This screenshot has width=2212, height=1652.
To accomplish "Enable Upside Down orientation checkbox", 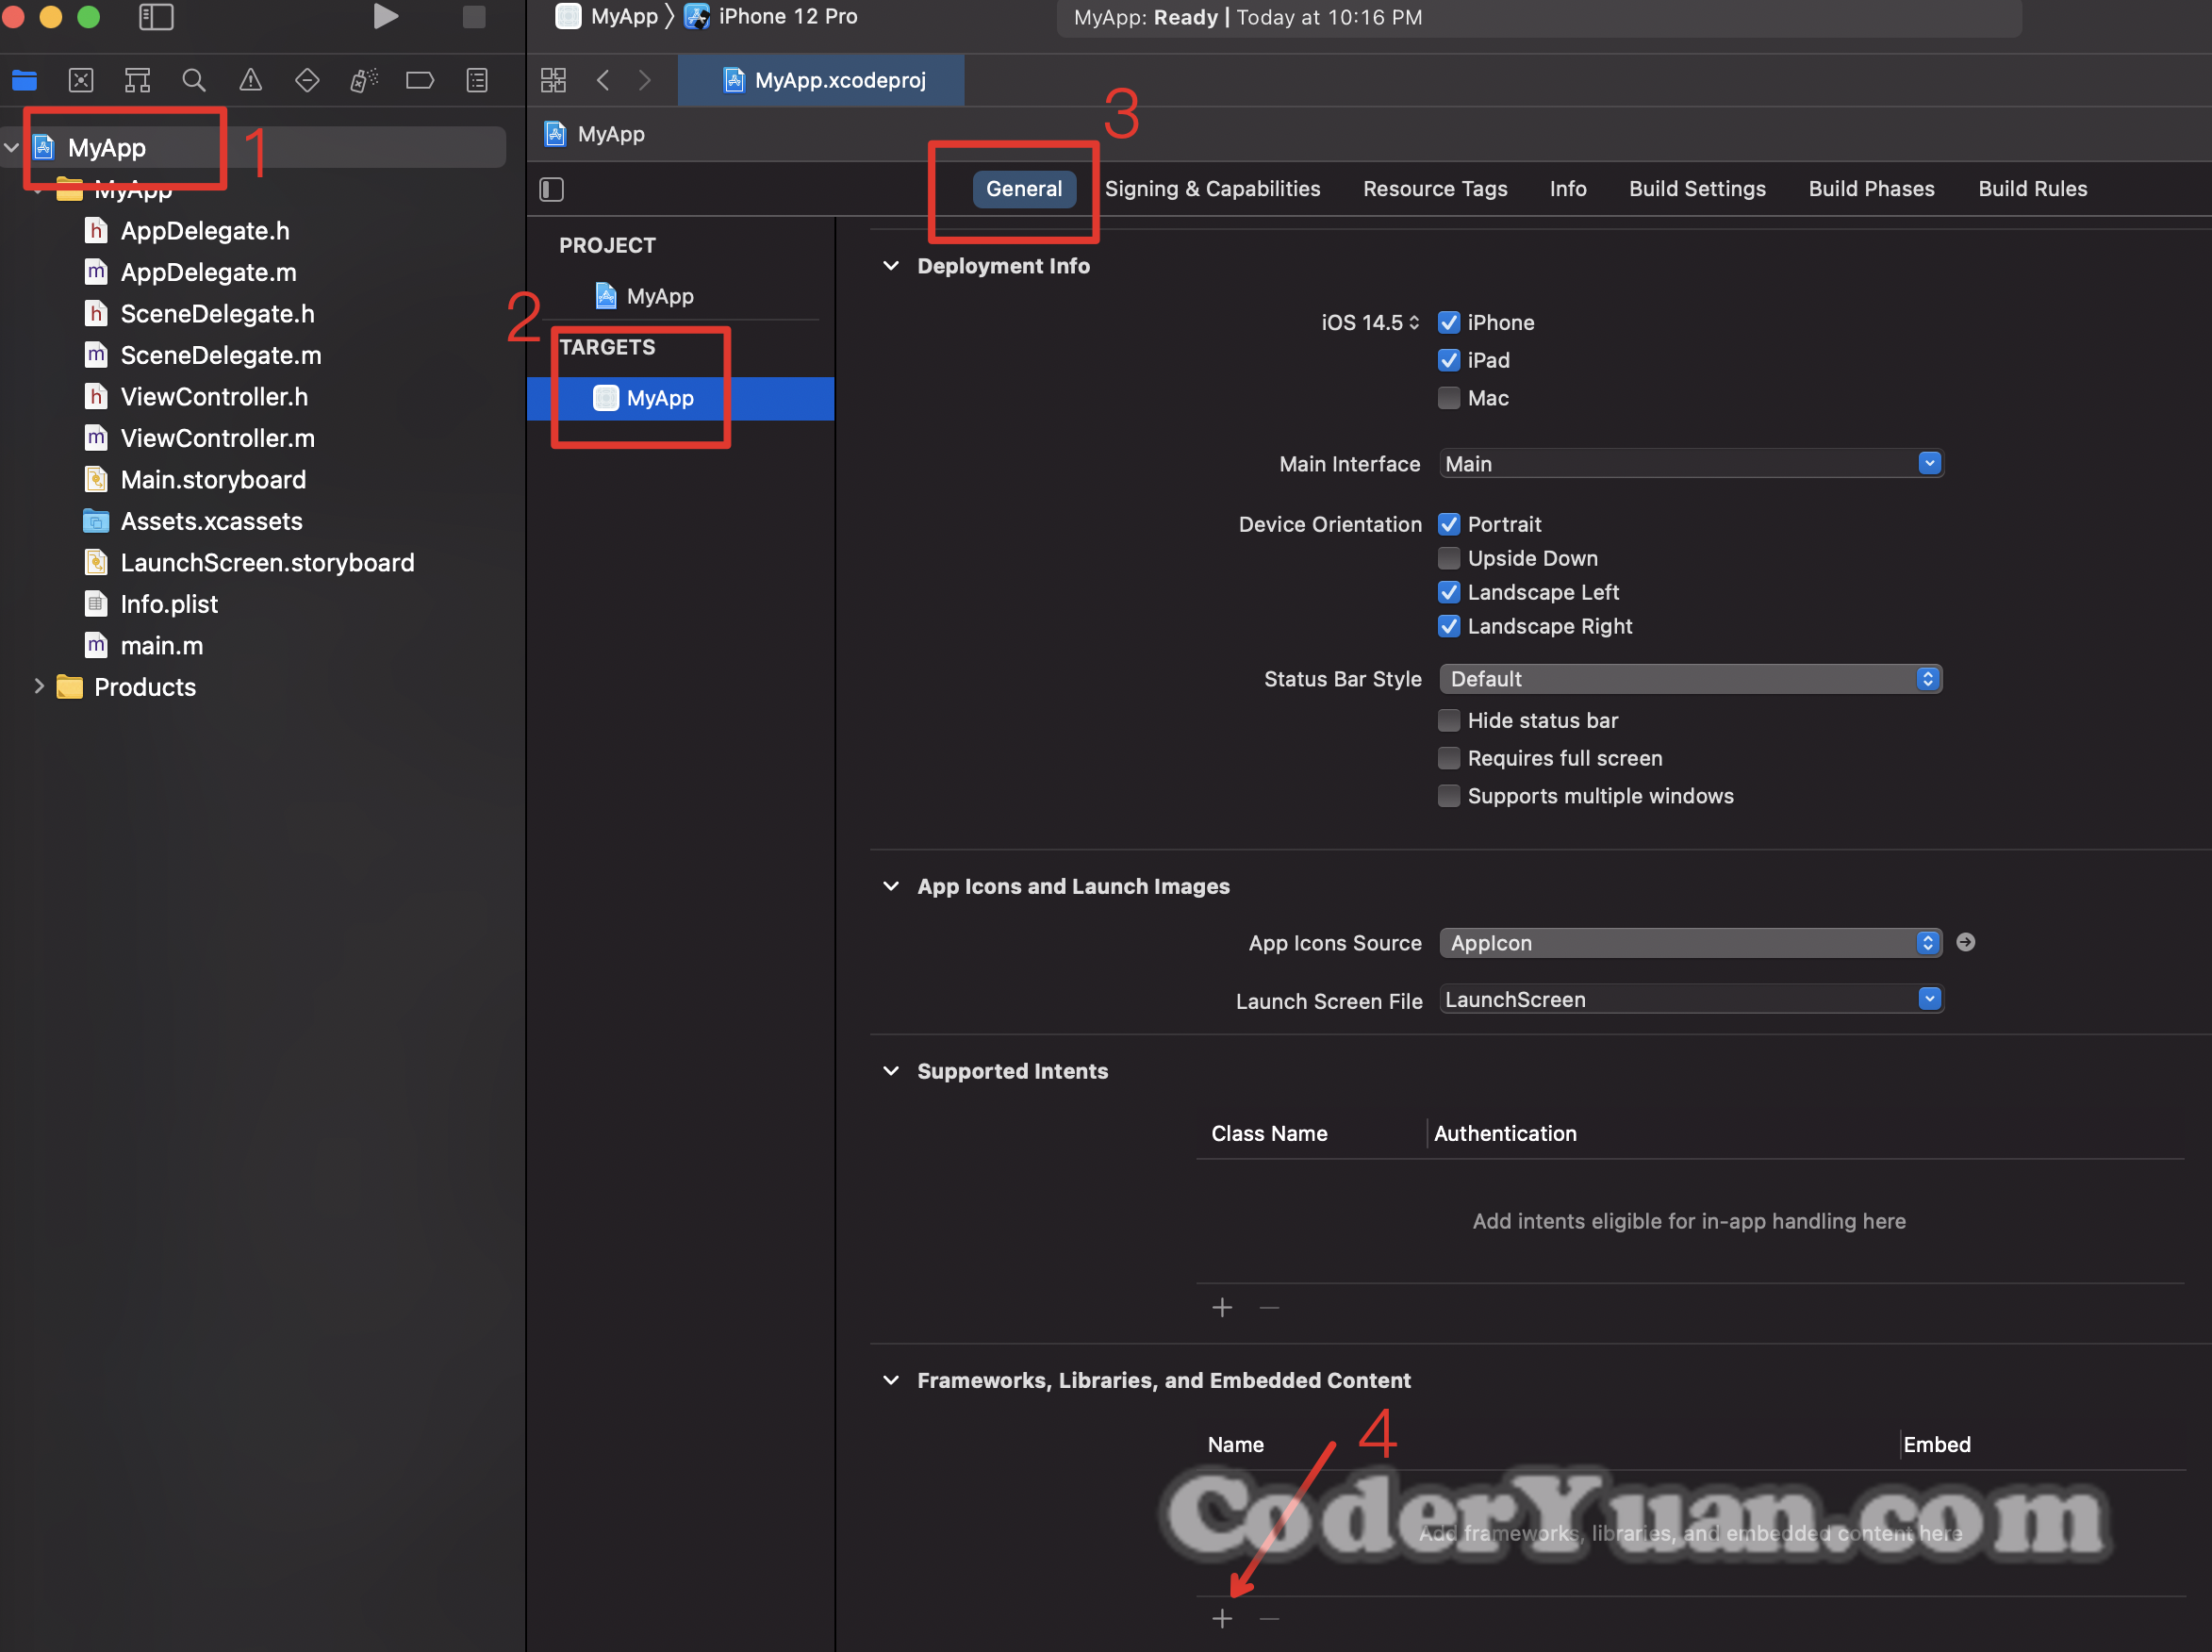I will 1448,558.
